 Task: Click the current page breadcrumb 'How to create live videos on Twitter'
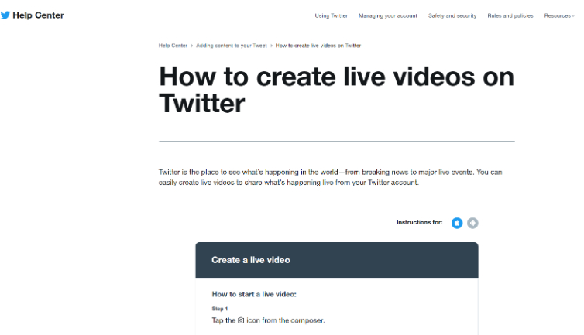pyautogui.click(x=318, y=46)
